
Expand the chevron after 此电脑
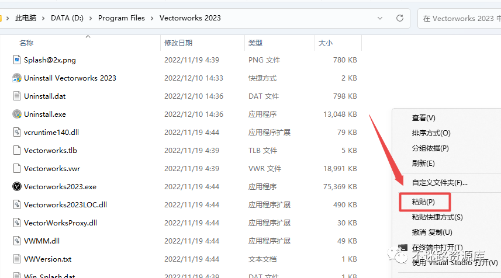click(43, 18)
